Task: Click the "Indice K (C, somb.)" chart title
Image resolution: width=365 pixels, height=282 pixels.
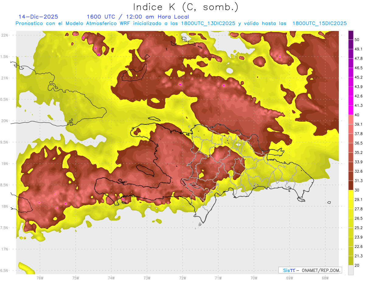Action: [x=186, y=7]
